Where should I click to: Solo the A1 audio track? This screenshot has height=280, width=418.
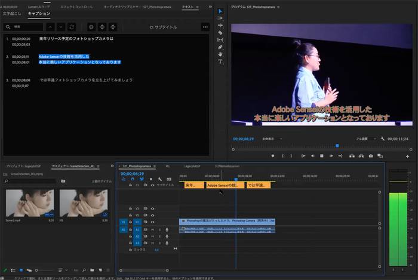(159, 230)
